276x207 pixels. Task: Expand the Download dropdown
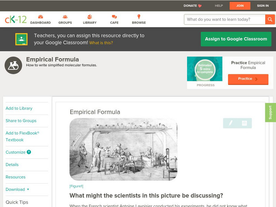pyautogui.click(x=17, y=189)
